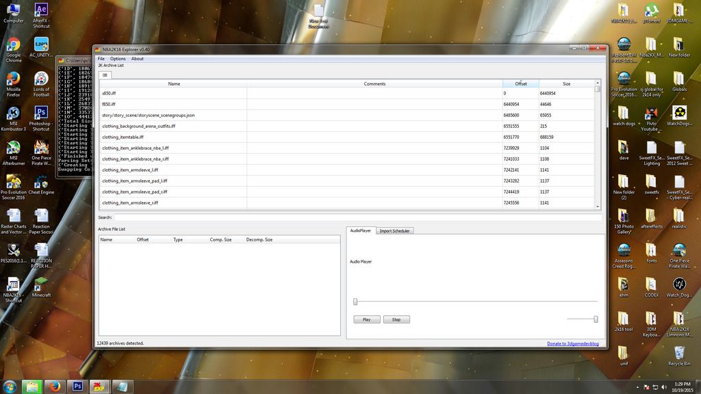Click the audio seek slider handle
701x394 pixels.
[x=355, y=302]
